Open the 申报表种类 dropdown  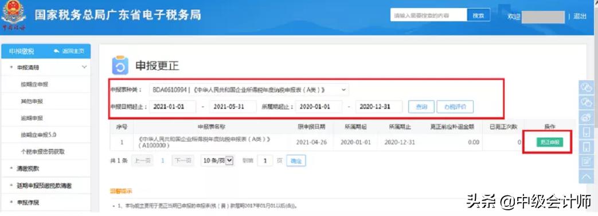249,90
